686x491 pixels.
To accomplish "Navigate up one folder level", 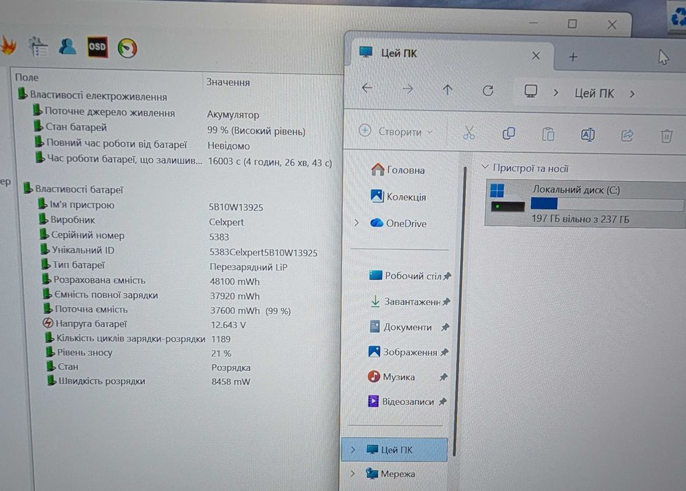I will pos(447,90).
